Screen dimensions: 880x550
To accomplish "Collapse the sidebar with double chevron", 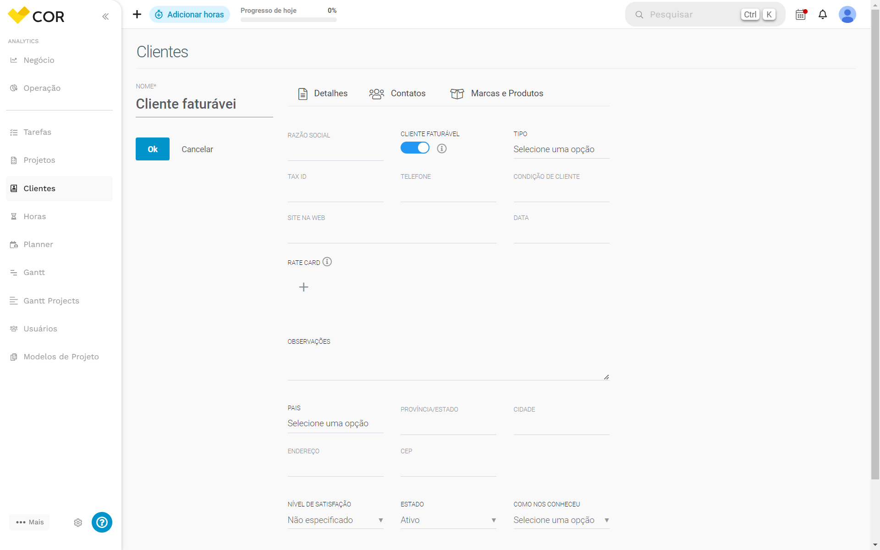I will (105, 16).
